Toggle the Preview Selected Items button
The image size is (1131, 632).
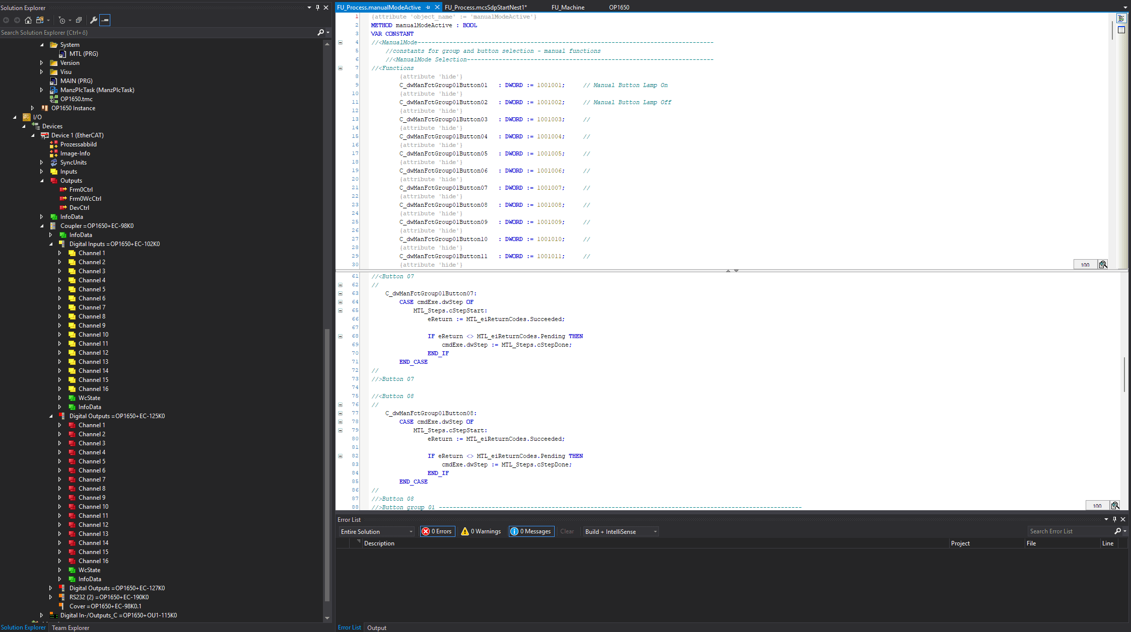pyautogui.click(x=105, y=20)
